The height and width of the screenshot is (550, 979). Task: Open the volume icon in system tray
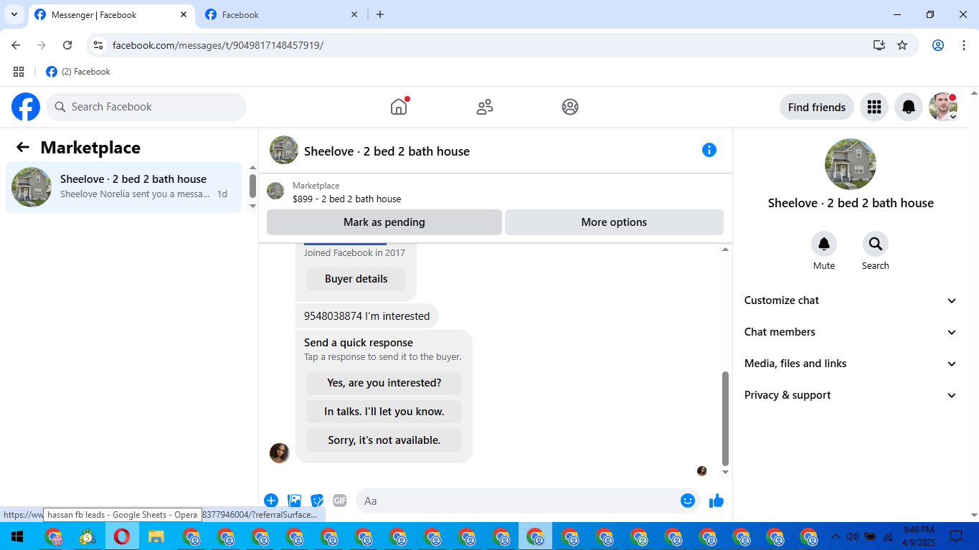853,536
